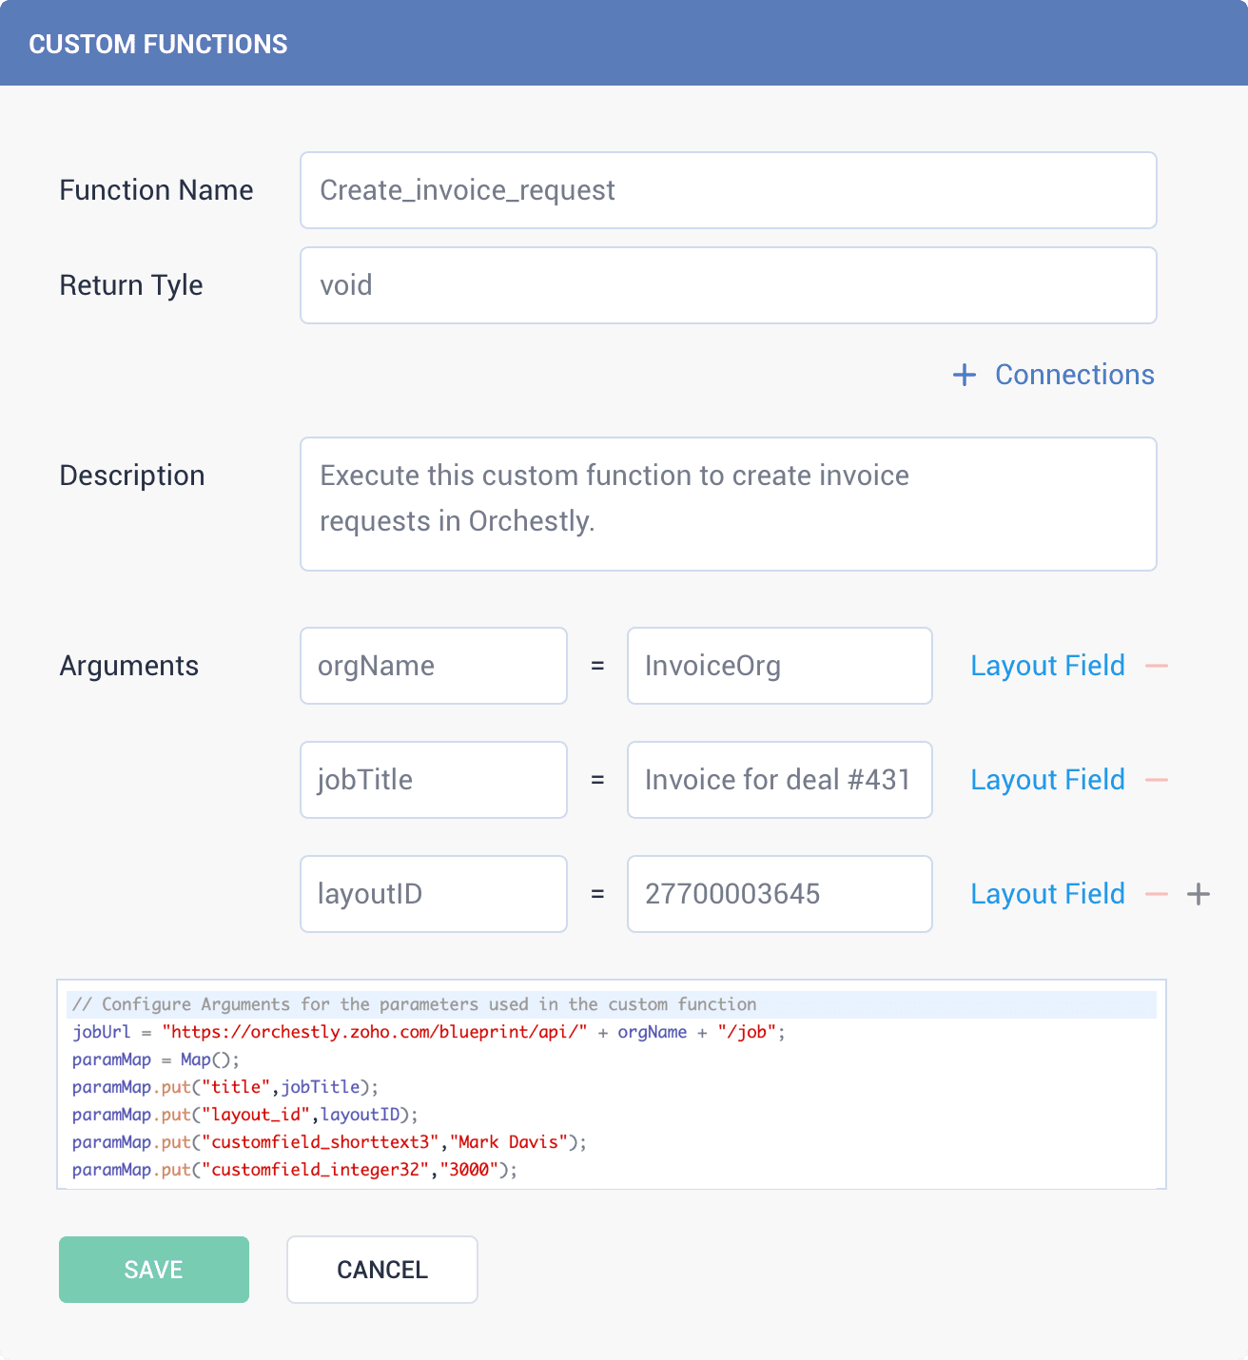Select Layout Field for layoutID argument

(x=1047, y=894)
